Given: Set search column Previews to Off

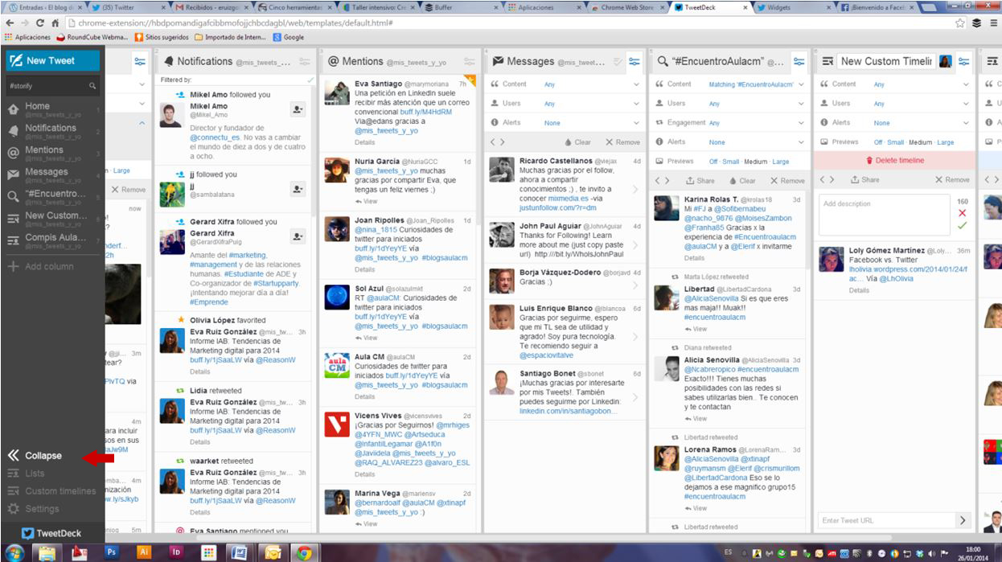Looking at the screenshot, I should pyautogui.click(x=712, y=162).
